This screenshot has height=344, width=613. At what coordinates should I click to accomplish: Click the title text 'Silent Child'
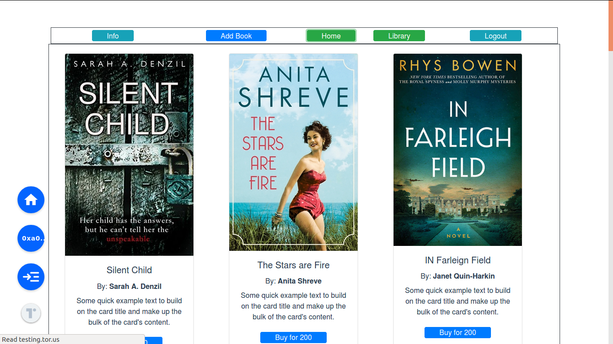coord(129,270)
